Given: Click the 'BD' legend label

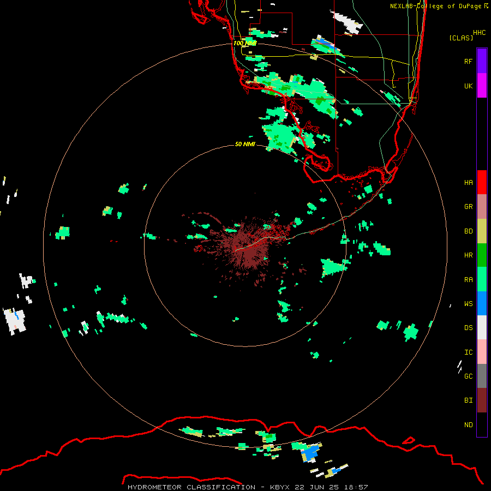Looking at the screenshot, I should [x=468, y=231].
